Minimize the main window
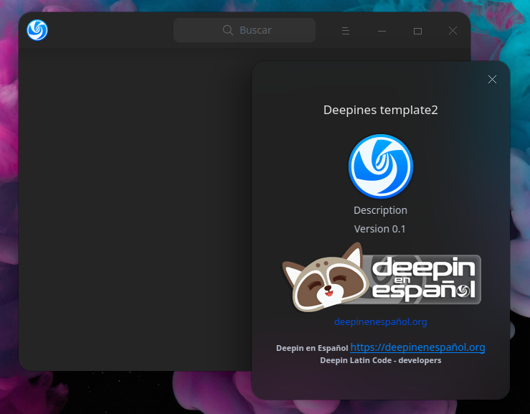Viewport: 530px width, 414px height. coord(382,31)
